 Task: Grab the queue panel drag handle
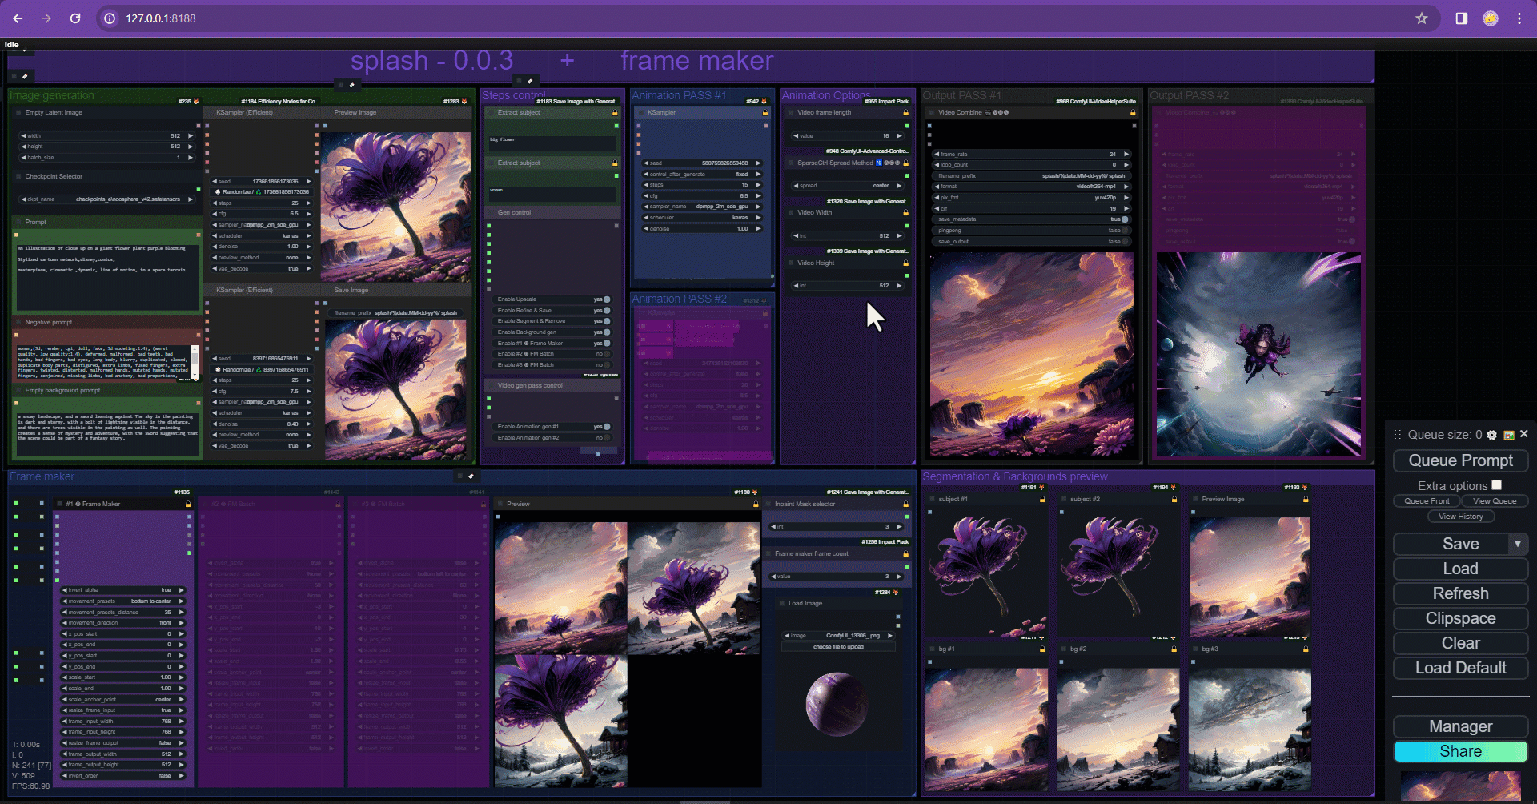pyautogui.click(x=1397, y=435)
